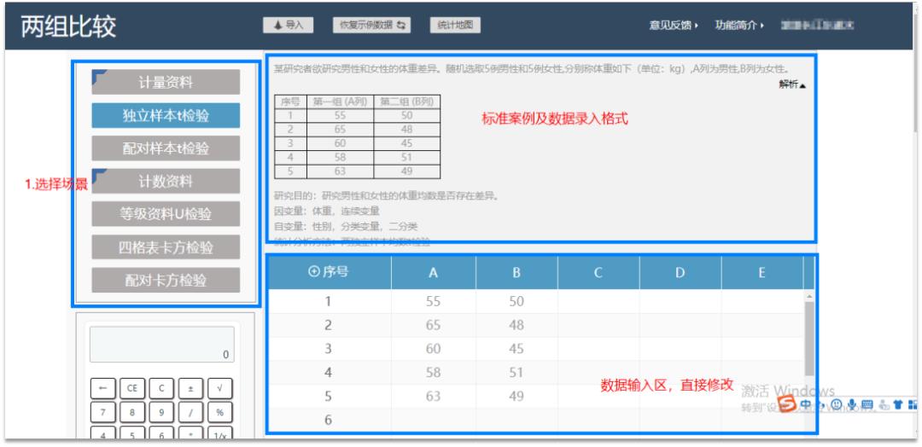This screenshot has width=922, height=447.
Task: Choose 四格表卡方检验 in the sidebar
Action: [166, 247]
